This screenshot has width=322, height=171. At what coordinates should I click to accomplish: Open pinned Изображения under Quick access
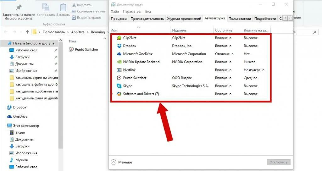click(x=26, y=71)
